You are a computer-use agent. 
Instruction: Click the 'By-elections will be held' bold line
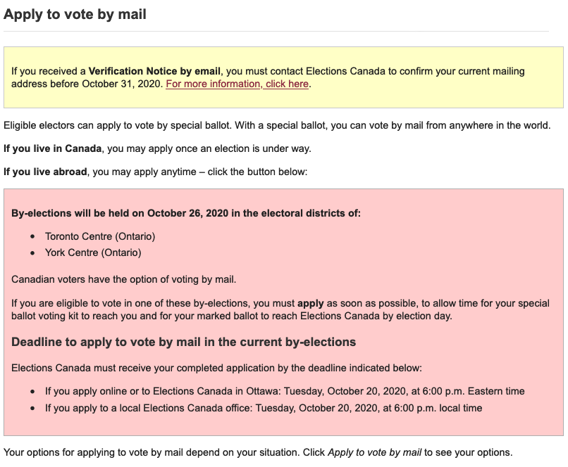186,213
